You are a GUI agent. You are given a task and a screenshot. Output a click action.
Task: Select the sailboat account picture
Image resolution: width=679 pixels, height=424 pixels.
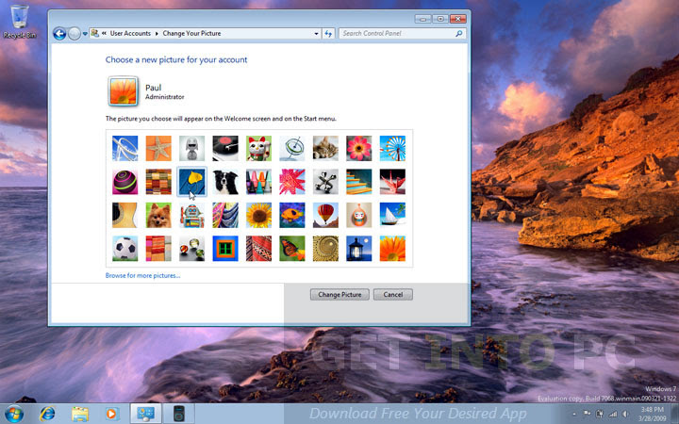click(392, 215)
